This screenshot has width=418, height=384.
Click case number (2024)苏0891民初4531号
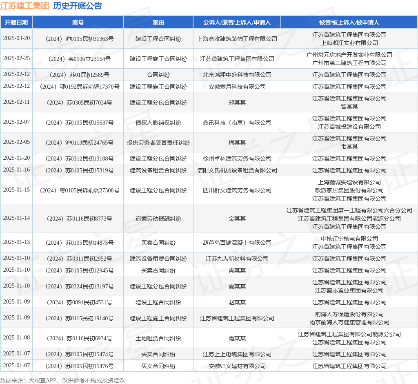pyautogui.click(x=80, y=303)
